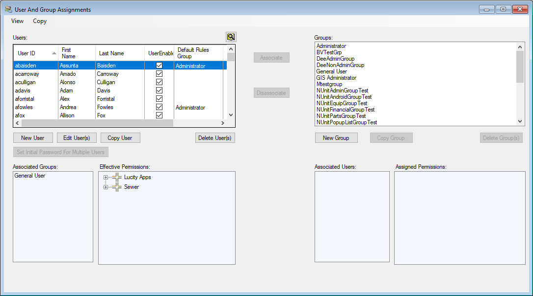The image size is (533, 296).
Task: Open the View menu
Action: [17, 21]
